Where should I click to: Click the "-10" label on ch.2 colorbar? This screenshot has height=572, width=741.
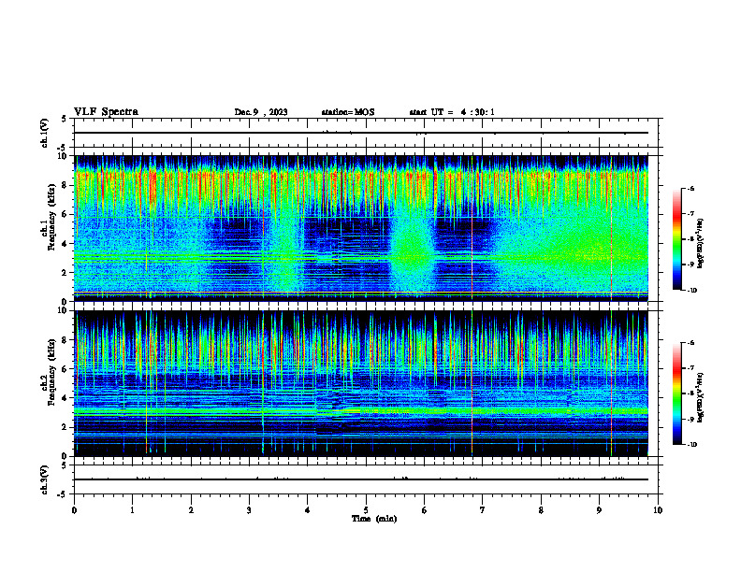pos(691,444)
